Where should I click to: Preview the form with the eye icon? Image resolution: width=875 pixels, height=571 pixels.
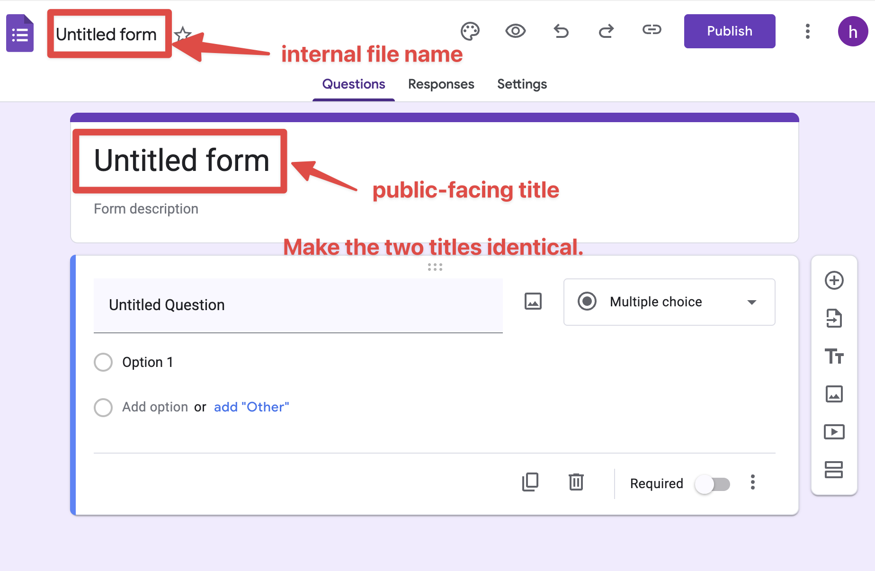(515, 31)
